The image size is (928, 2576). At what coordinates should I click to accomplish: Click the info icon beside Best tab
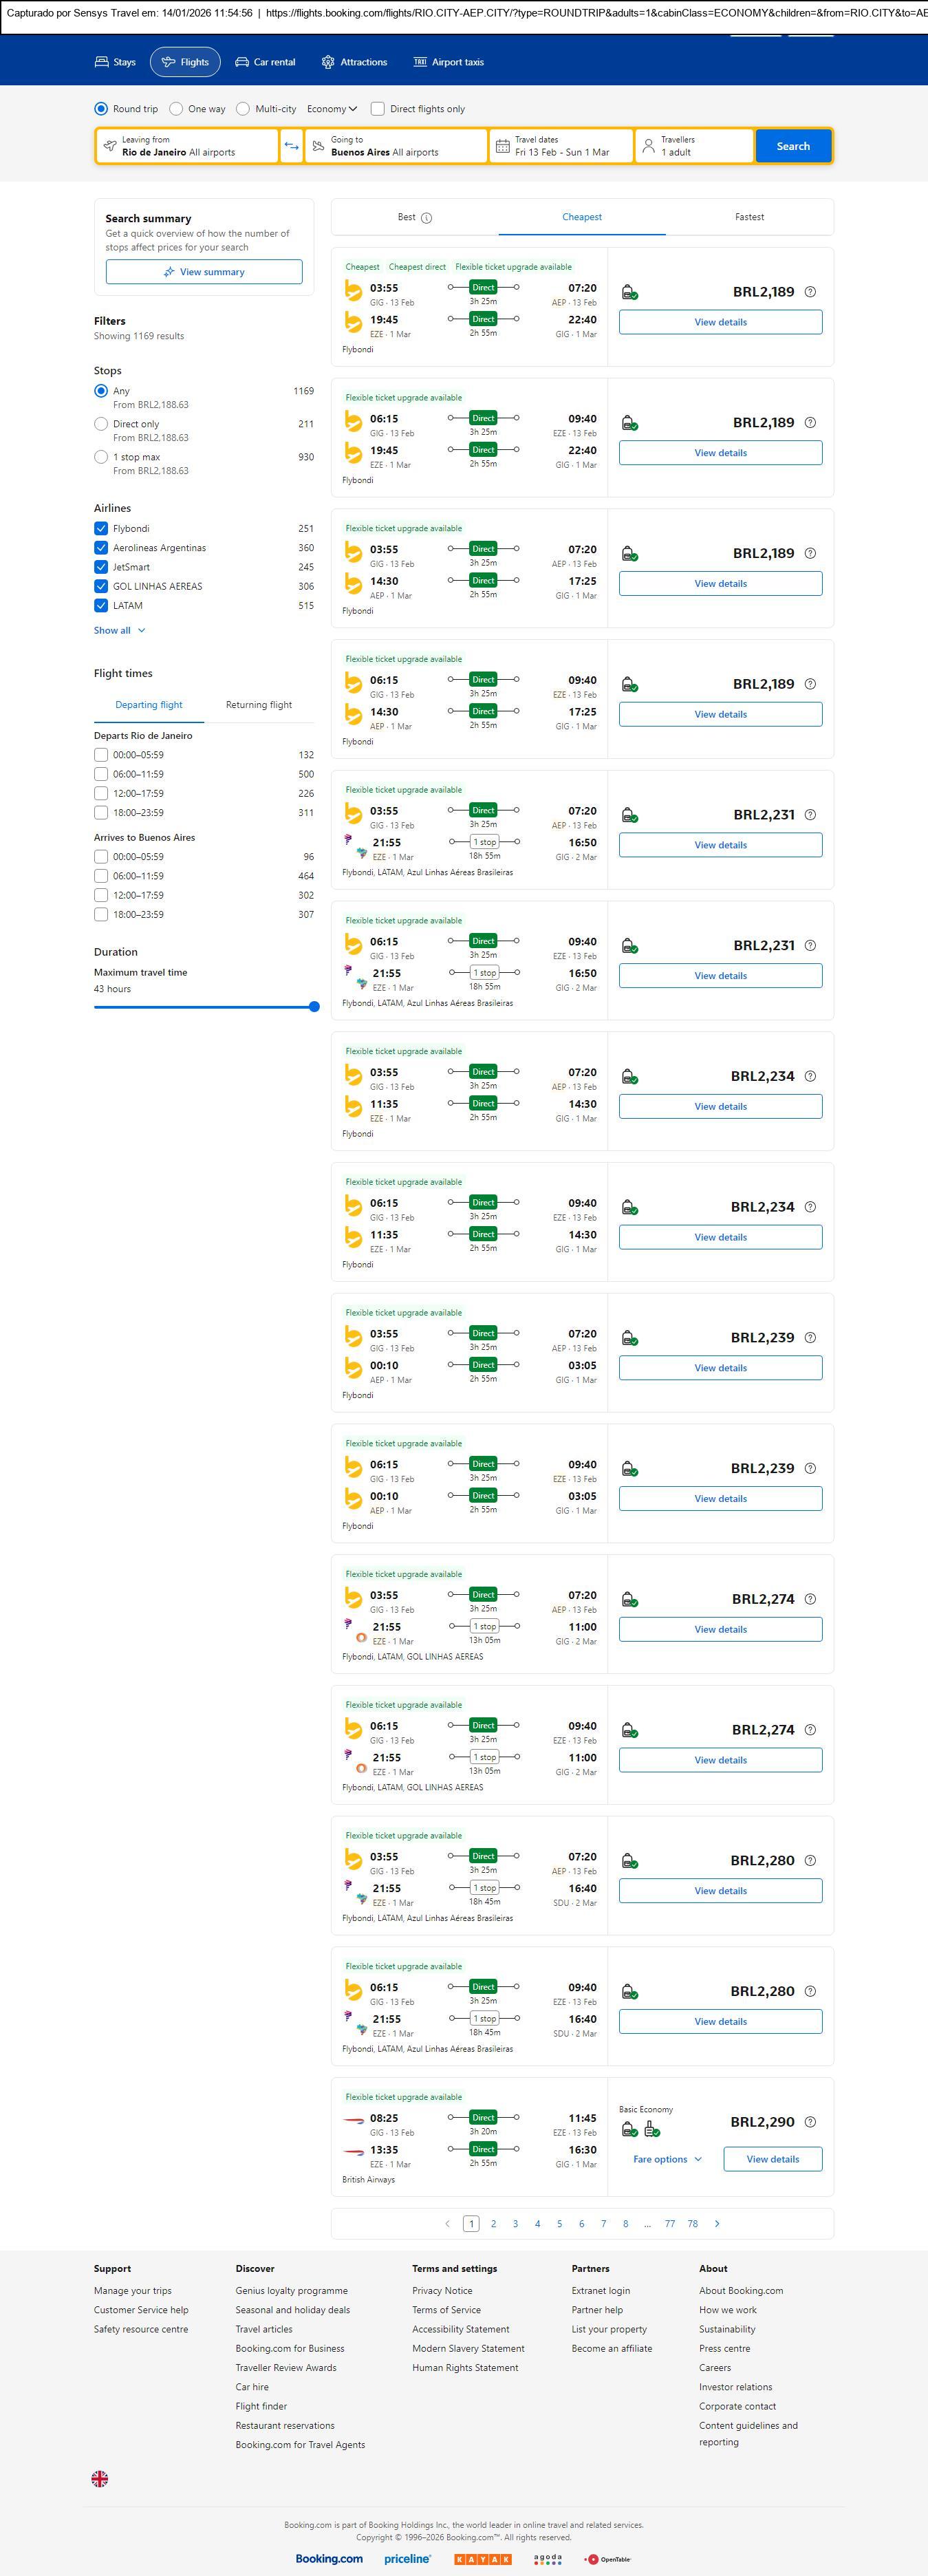tap(427, 218)
